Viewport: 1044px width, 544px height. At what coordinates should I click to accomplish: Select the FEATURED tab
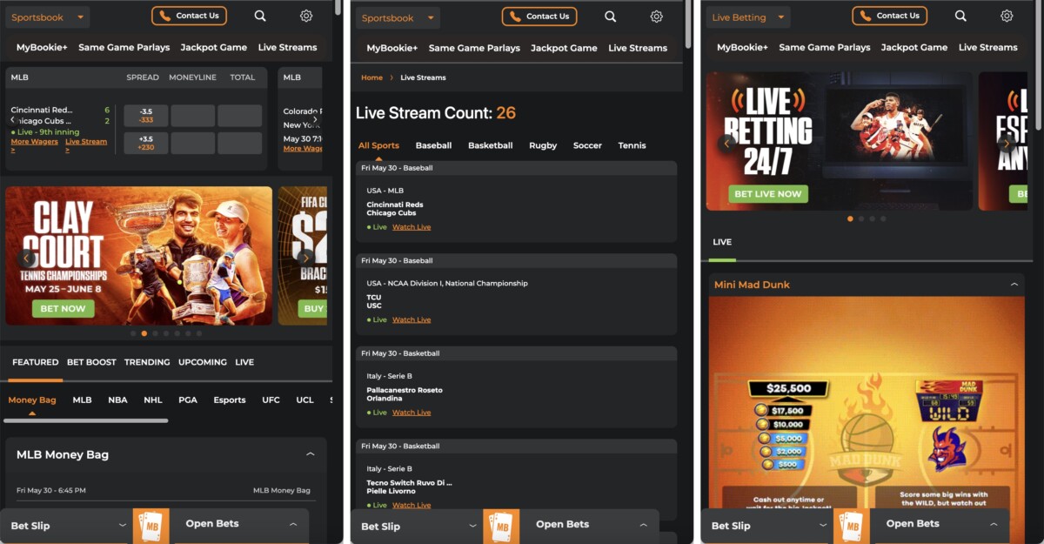pos(36,362)
